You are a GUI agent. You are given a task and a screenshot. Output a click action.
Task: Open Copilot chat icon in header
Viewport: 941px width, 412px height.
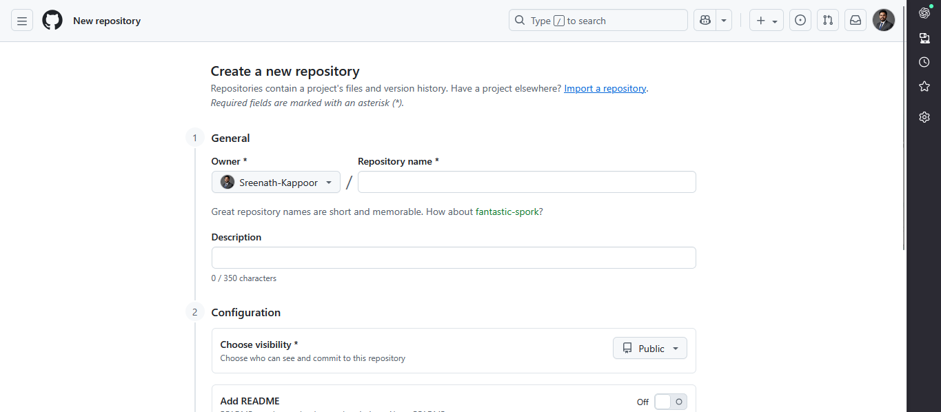click(x=705, y=21)
